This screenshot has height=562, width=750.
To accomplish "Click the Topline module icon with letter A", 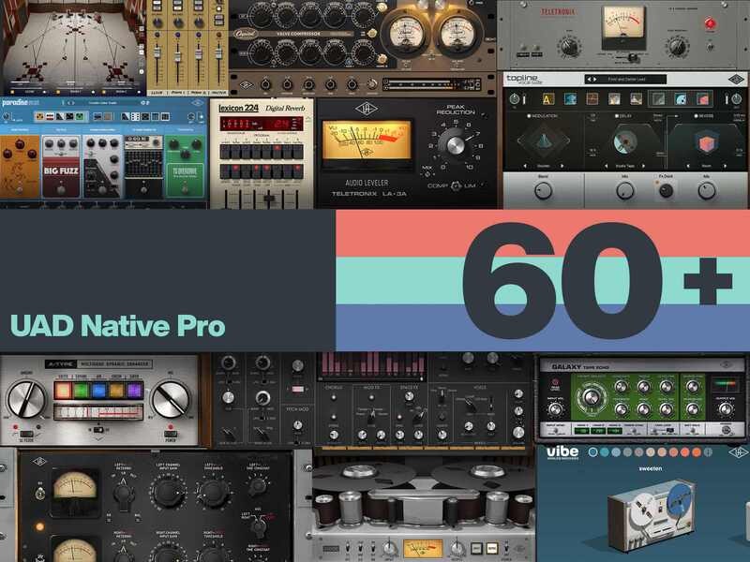I will click(547, 99).
